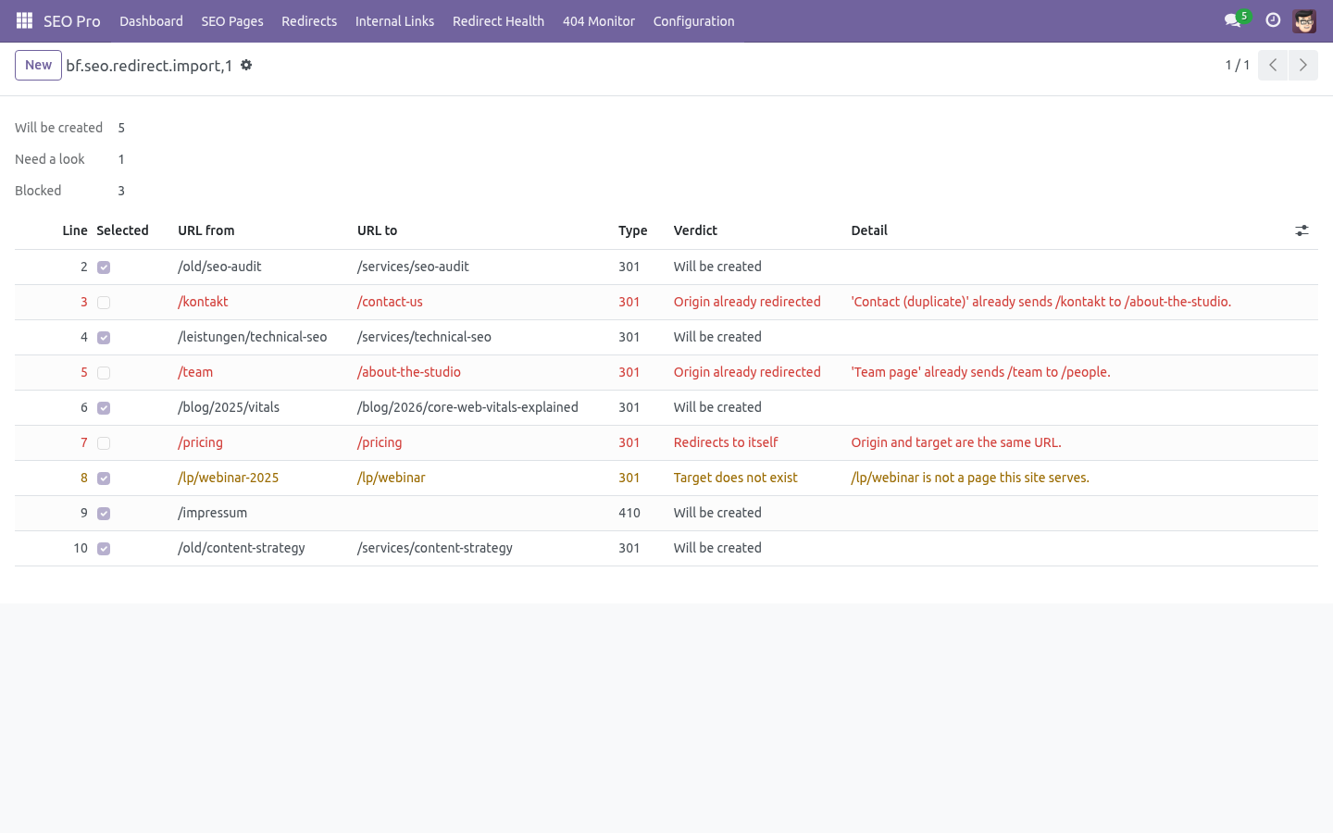The width and height of the screenshot is (1333, 833).
Task: Open the user avatar menu
Action: pyautogui.click(x=1304, y=20)
